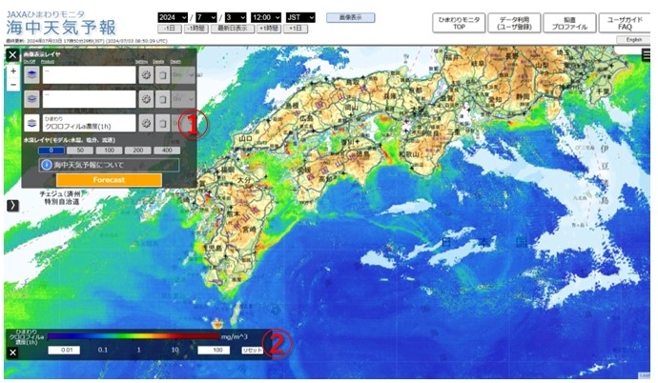The height and width of the screenshot is (383, 658).
Task: Open settings gear for the second layer
Action: 146,99
